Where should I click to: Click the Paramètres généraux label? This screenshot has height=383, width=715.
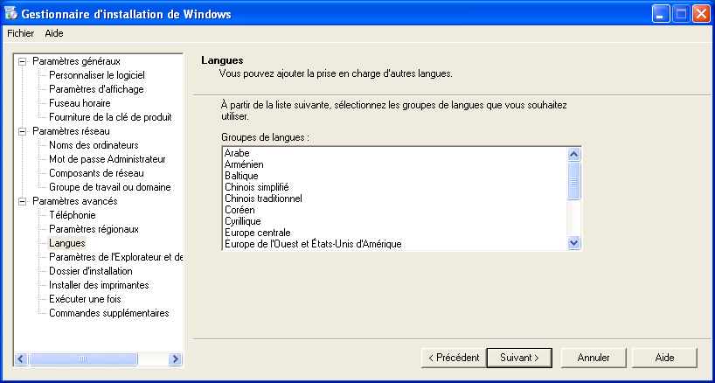click(x=77, y=61)
